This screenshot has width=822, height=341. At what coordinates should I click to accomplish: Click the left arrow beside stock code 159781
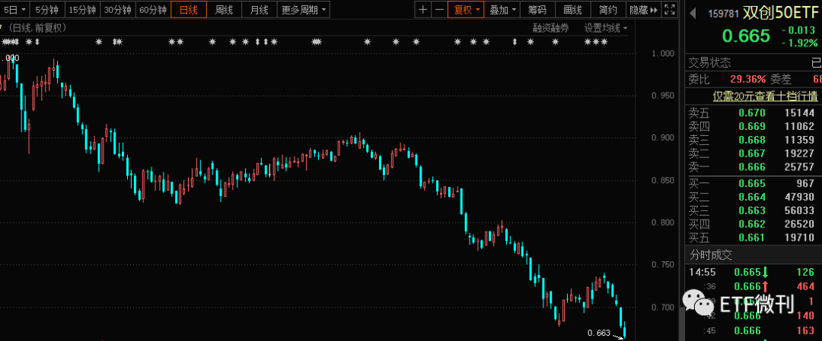(x=691, y=12)
